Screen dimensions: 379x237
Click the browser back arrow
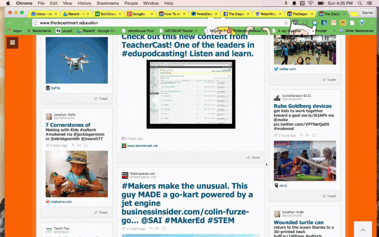pos(10,23)
